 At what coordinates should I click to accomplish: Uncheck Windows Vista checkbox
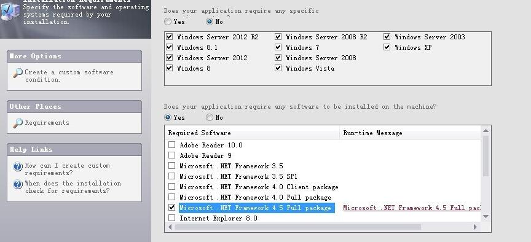click(278, 68)
